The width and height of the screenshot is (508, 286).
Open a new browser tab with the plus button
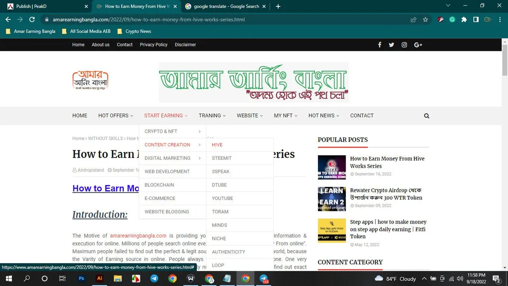[278, 6]
